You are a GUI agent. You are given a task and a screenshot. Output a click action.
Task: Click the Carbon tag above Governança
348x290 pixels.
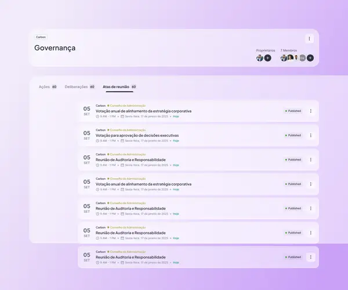click(41, 37)
